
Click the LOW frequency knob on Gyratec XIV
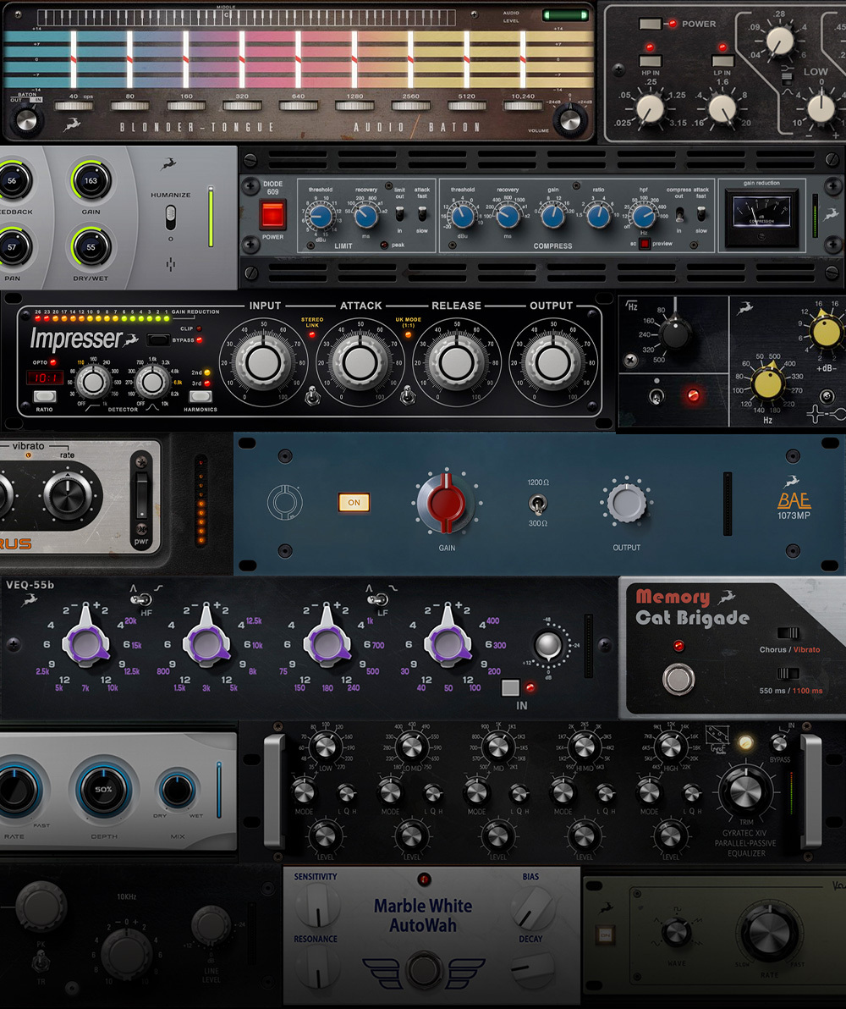(x=326, y=747)
